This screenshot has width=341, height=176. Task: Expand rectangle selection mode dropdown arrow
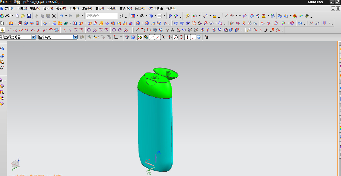(121, 37)
